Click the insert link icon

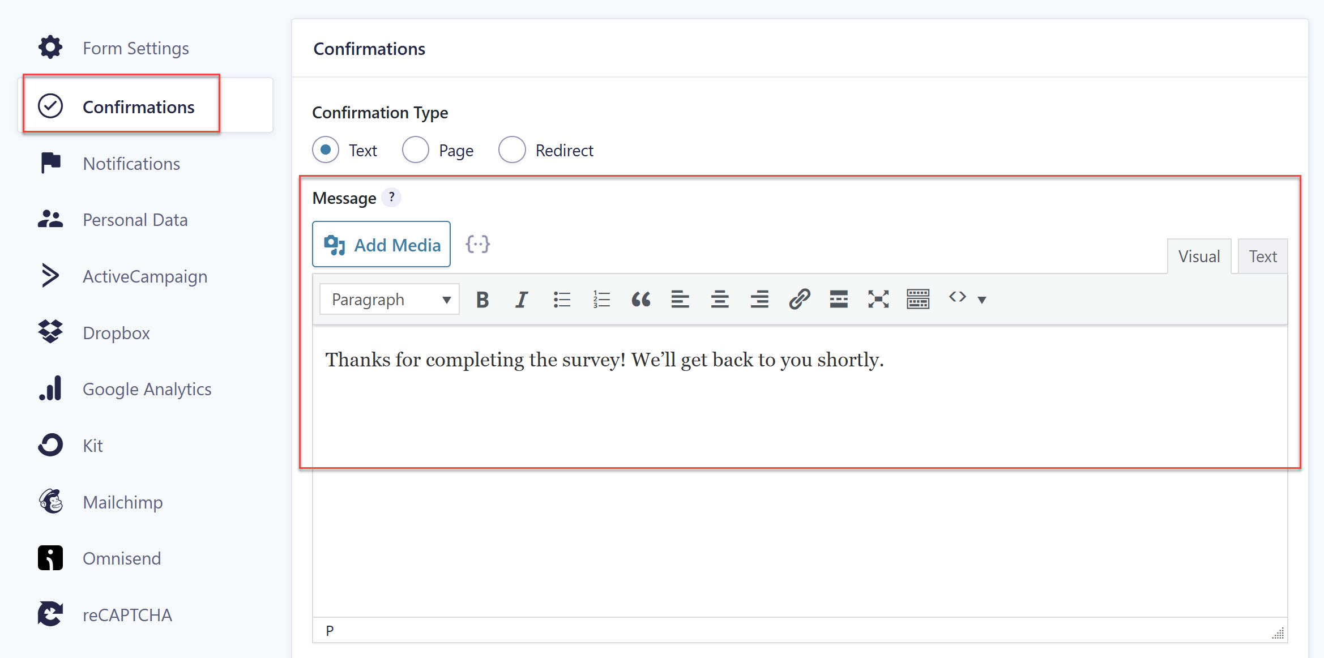pyautogui.click(x=799, y=299)
